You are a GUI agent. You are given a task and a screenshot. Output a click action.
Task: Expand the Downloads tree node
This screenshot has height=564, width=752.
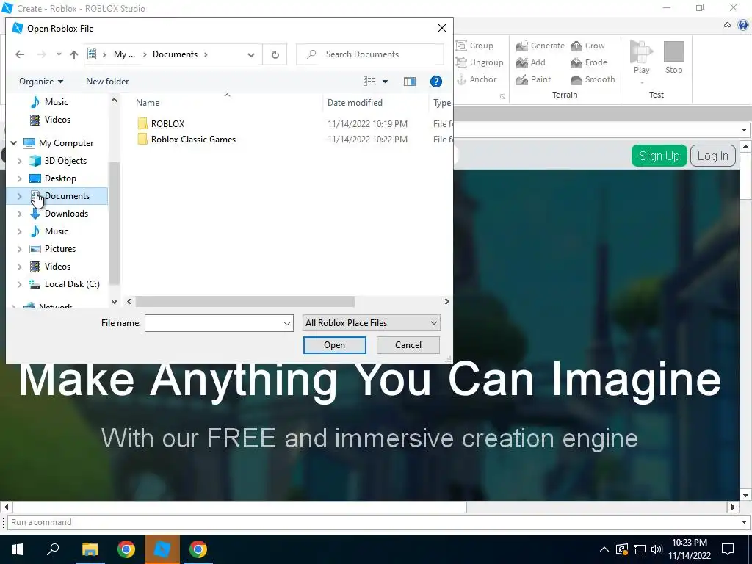20,214
